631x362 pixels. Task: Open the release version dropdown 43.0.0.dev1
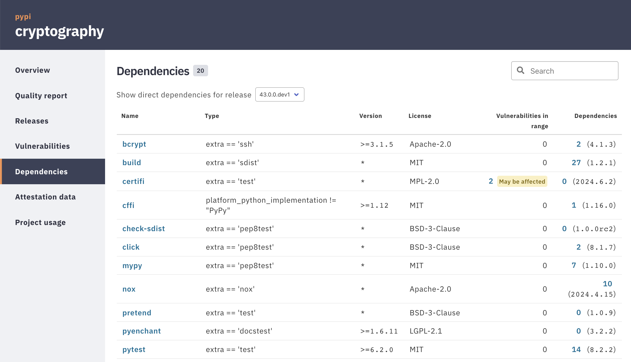(279, 94)
